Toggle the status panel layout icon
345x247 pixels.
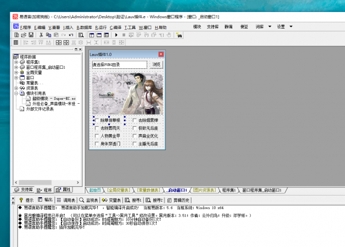[99, 35]
